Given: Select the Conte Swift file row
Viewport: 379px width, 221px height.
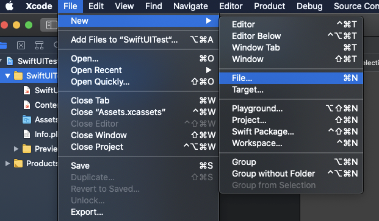Looking at the screenshot, I should [29, 105].
